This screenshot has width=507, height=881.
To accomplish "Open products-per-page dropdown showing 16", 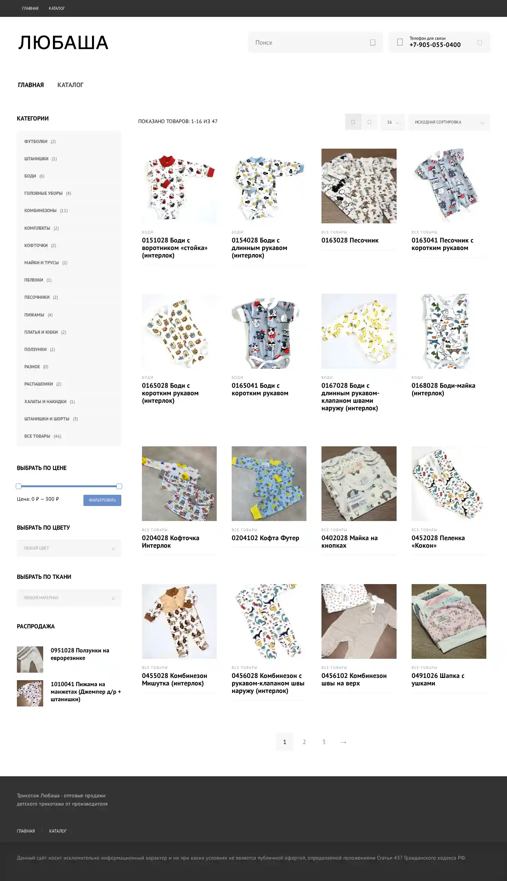I will click(x=393, y=122).
